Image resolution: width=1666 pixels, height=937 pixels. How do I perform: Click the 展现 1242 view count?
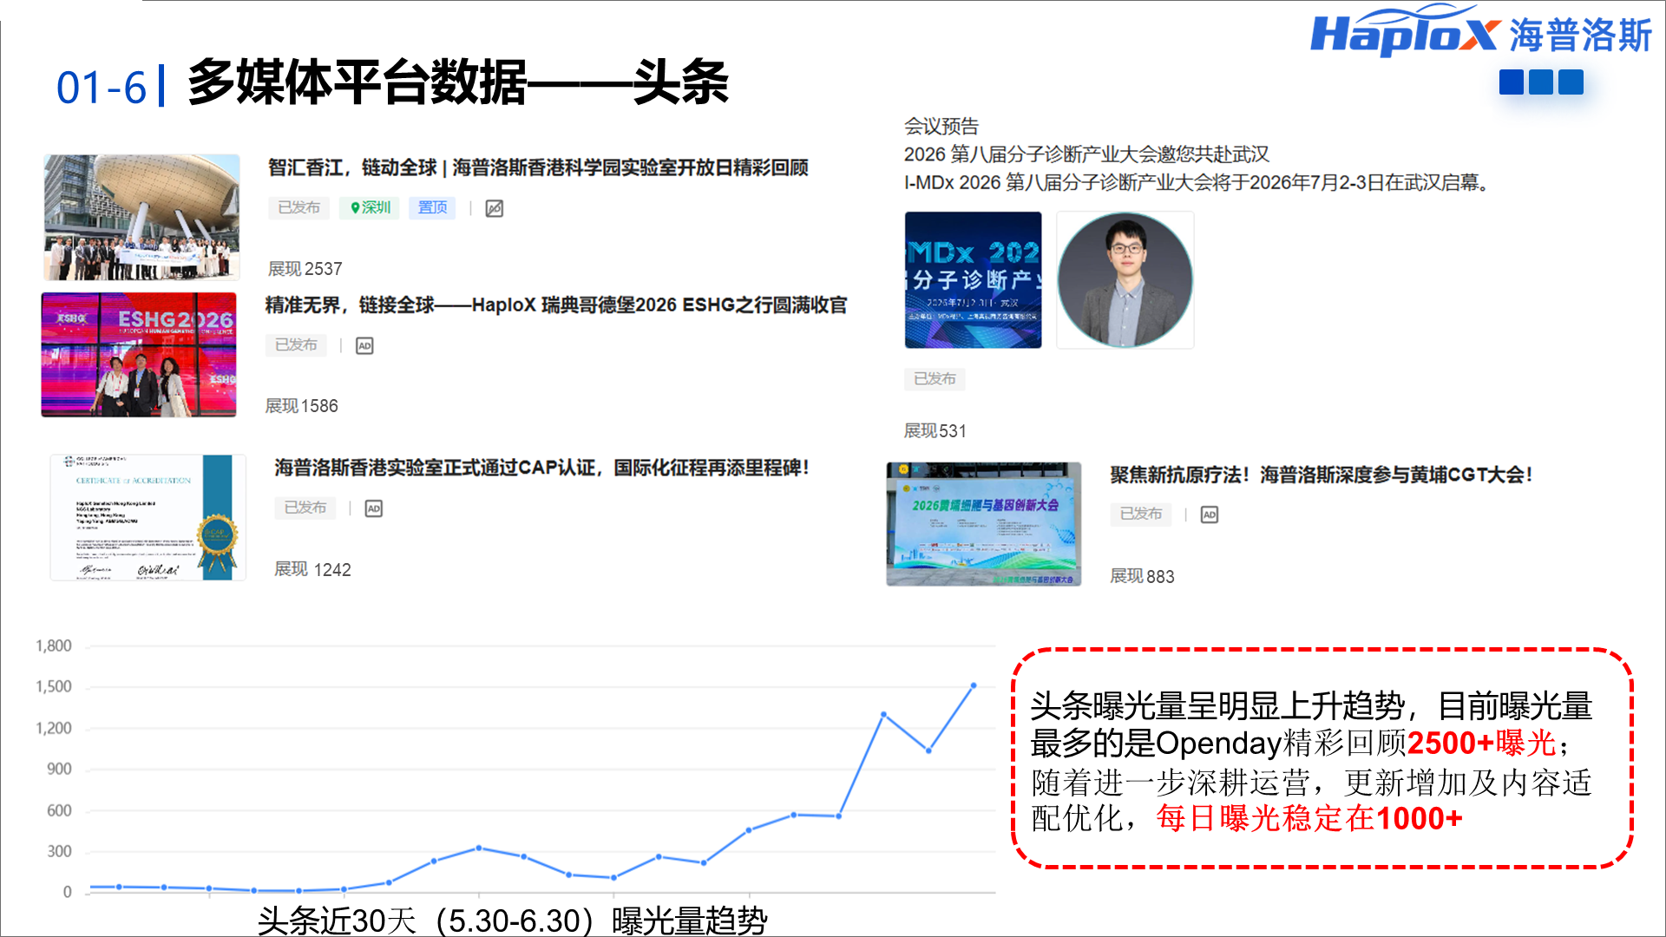click(x=312, y=569)
